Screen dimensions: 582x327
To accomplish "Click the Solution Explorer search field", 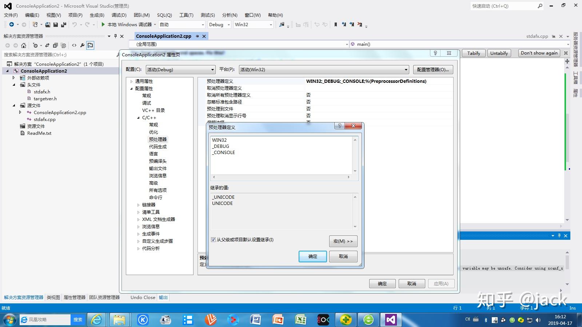I will click(x=58, y=55).
